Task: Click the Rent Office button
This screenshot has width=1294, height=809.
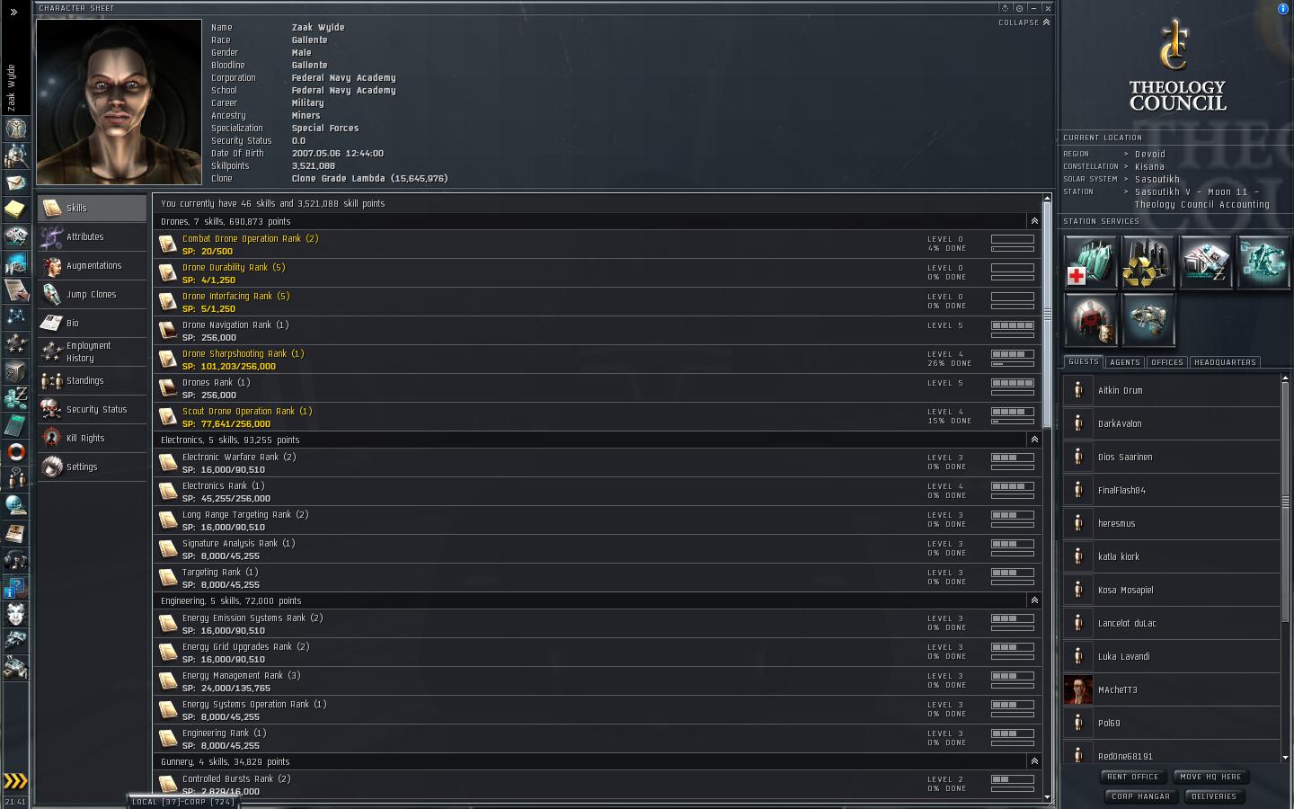Action: tap(1133, 777)
